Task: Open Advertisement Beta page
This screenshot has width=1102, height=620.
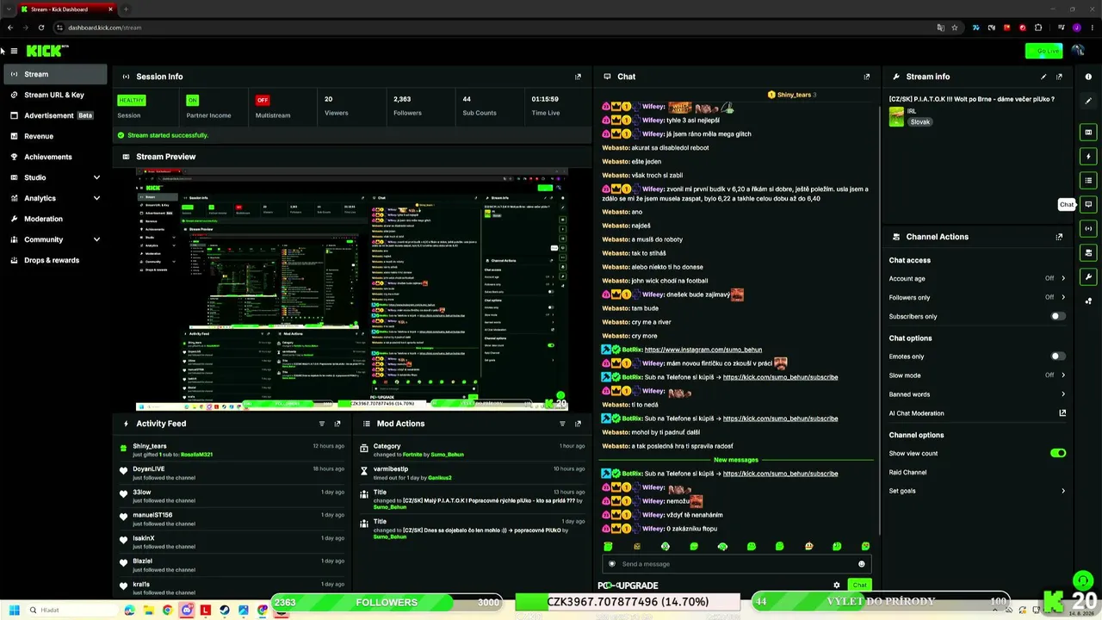Action: click(x=55, y=115)
